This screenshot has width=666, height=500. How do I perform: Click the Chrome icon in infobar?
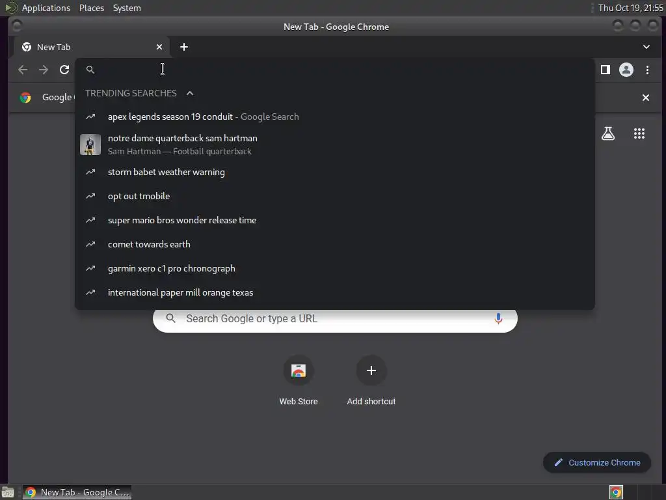(x=25, y=98)
